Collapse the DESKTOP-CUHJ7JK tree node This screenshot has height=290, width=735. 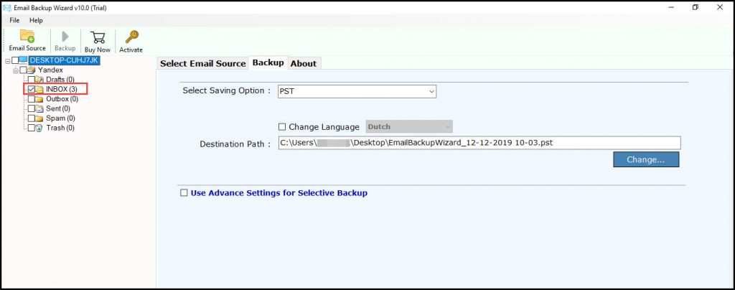(7, 61)
